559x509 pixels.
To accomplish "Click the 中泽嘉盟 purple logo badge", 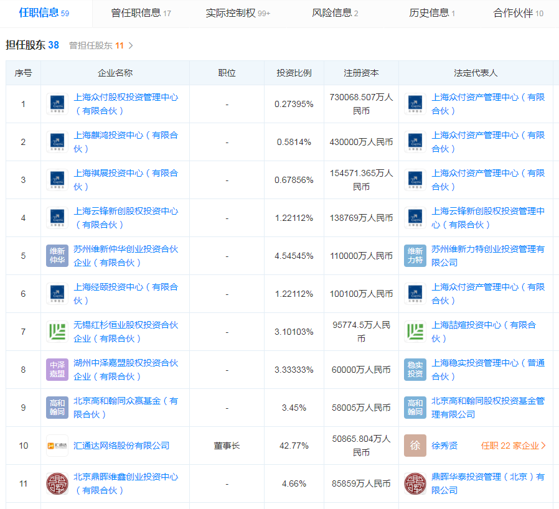I will point(57,370).
